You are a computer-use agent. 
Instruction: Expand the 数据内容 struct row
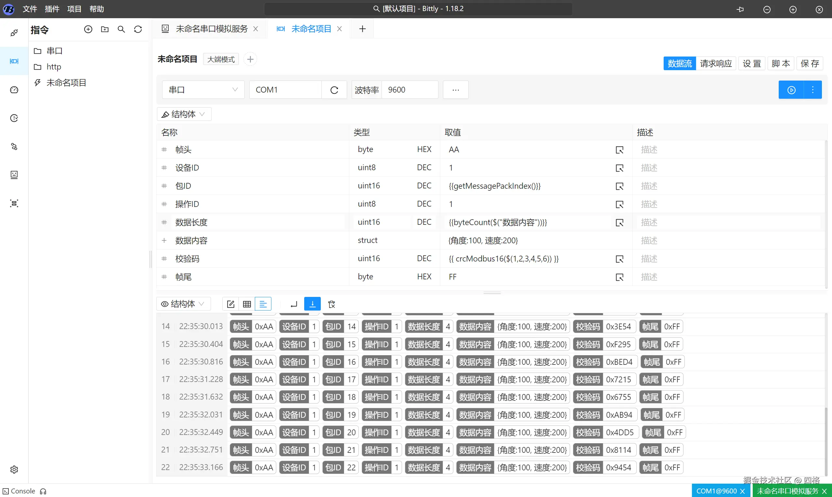[164, 240]
